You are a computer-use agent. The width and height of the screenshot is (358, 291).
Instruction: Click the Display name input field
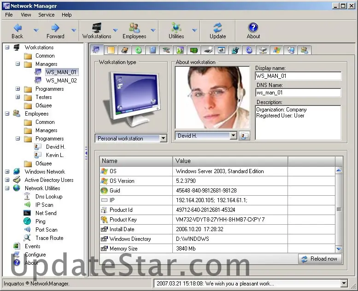298,76
